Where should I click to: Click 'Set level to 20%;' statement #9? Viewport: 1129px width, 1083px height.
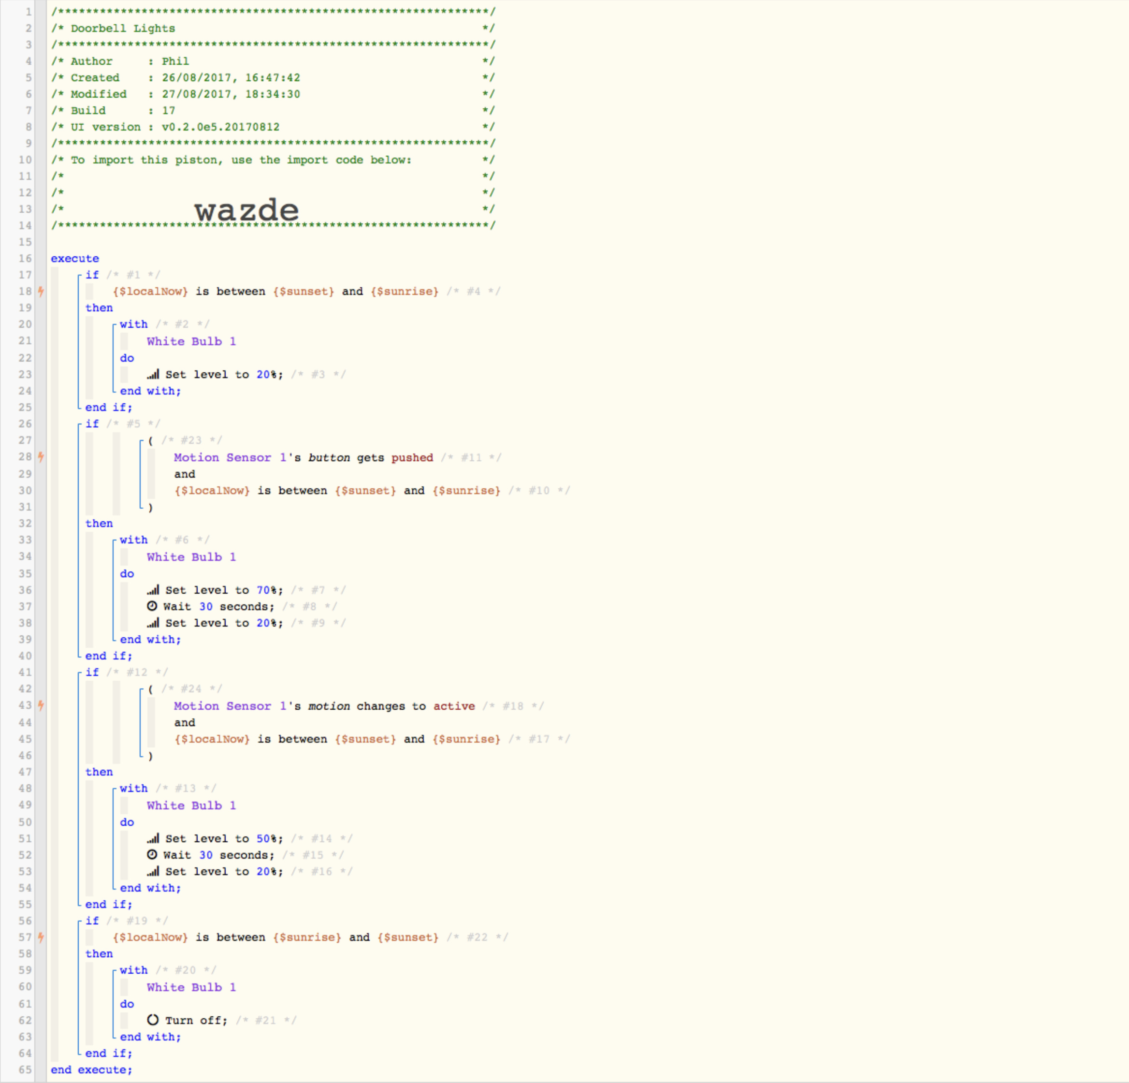click(x=224, y=623)
